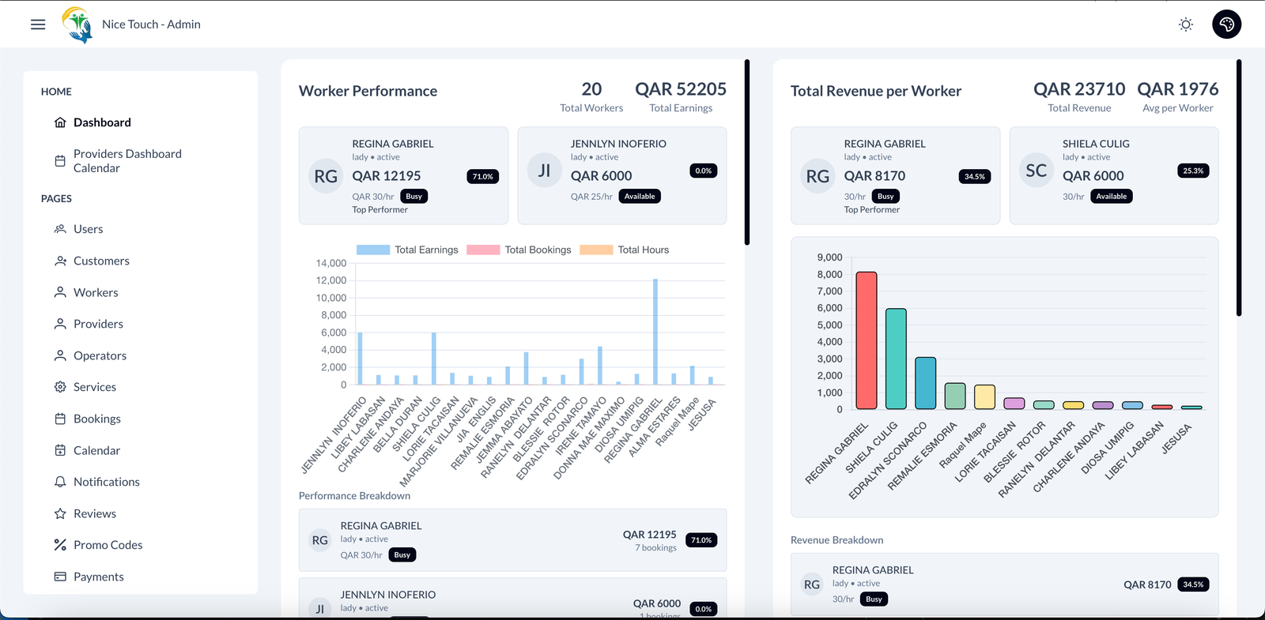The width and height of the screenshot is (1265, 620).
Task: Navigate to the Customers page
Action: pos(101,261)
